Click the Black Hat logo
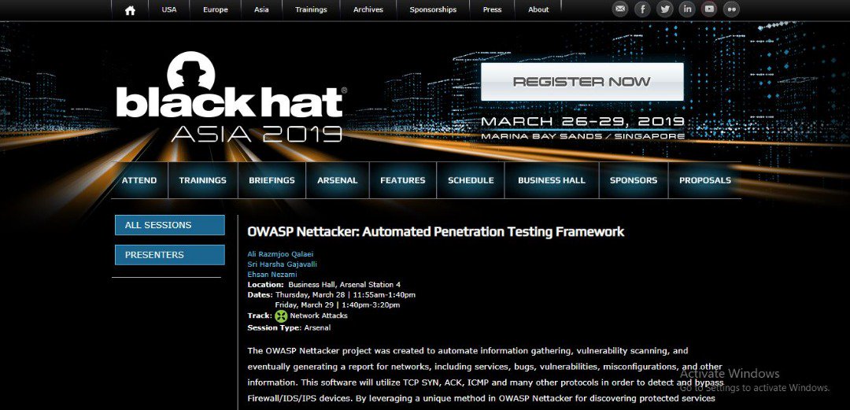850x410 pixels. point(231,97)
